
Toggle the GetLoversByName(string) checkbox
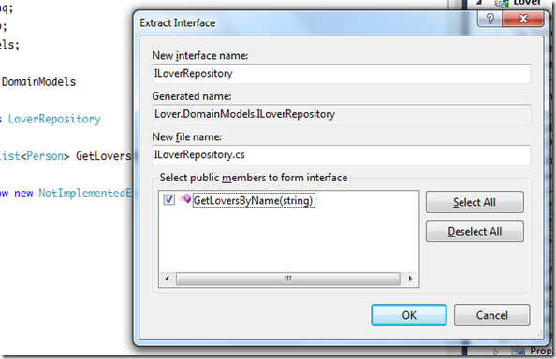169,199
